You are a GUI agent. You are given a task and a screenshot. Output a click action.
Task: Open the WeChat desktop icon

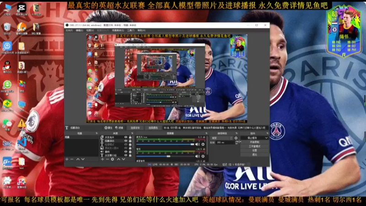pos(7,124)
